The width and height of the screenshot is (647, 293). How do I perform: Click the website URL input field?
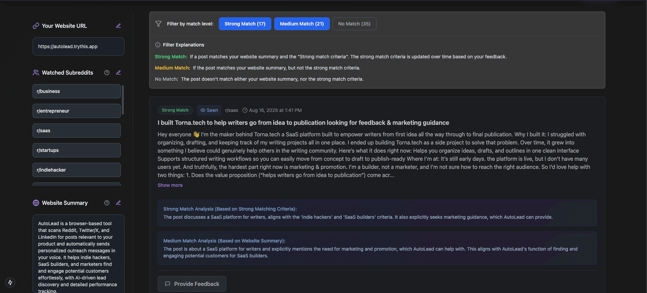(78, 46)
